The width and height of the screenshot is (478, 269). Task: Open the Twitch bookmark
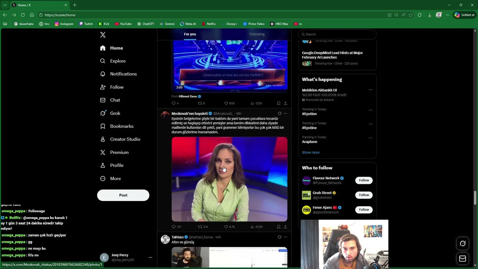coord(86,24)
